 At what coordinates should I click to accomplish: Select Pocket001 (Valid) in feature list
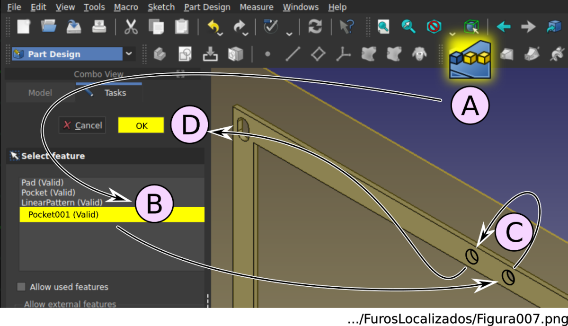click(112, 214)
